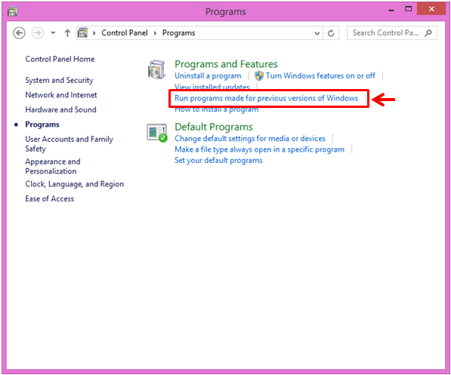The image size is (451, 375).
Task: Open Hardware and Sound category
Action: click(60, 109)
